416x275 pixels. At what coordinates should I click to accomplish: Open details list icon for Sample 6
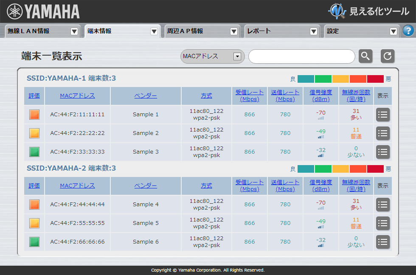coord(383,242)
